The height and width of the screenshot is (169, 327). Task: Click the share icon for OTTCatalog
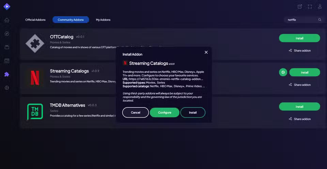(x=290, y=51)
